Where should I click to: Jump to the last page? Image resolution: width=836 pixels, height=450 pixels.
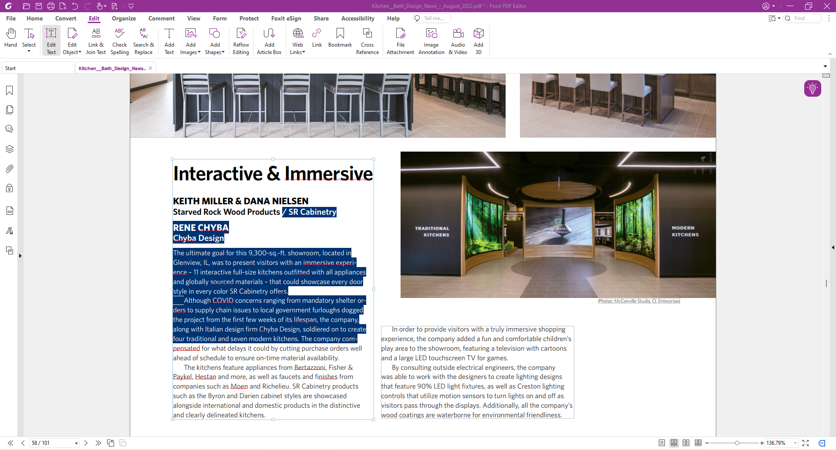click(98, 443)
